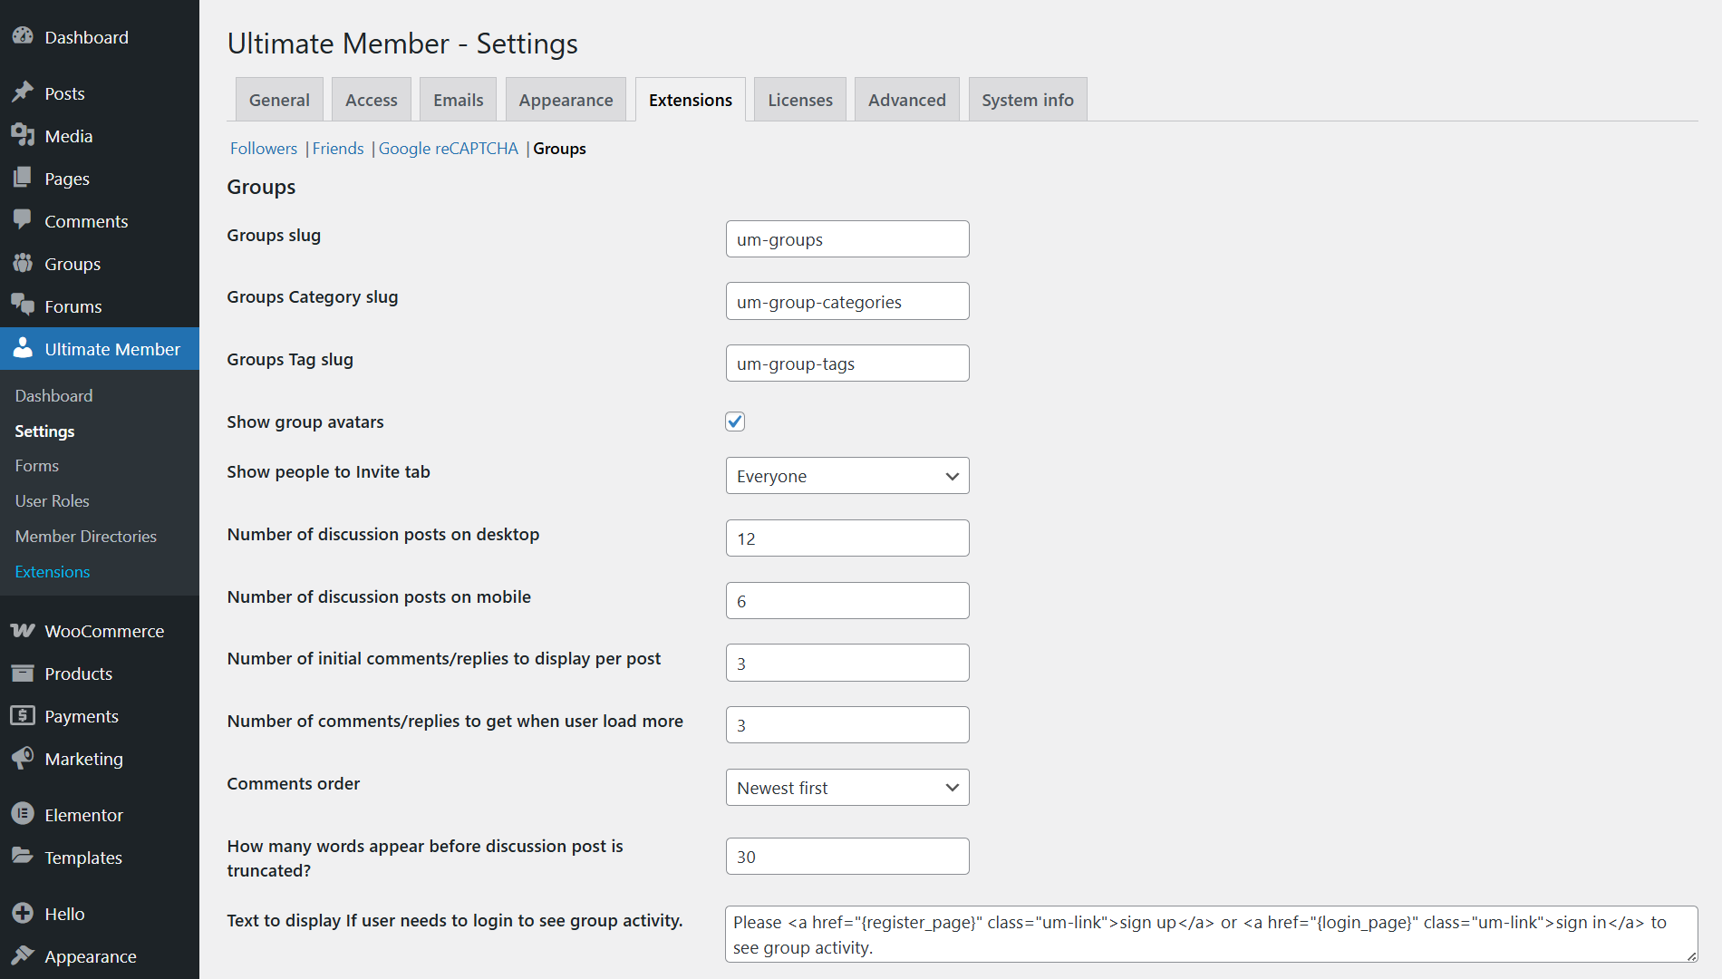
Task: Uncheck the Show group avatars checkbox
Action: (735, 422)
